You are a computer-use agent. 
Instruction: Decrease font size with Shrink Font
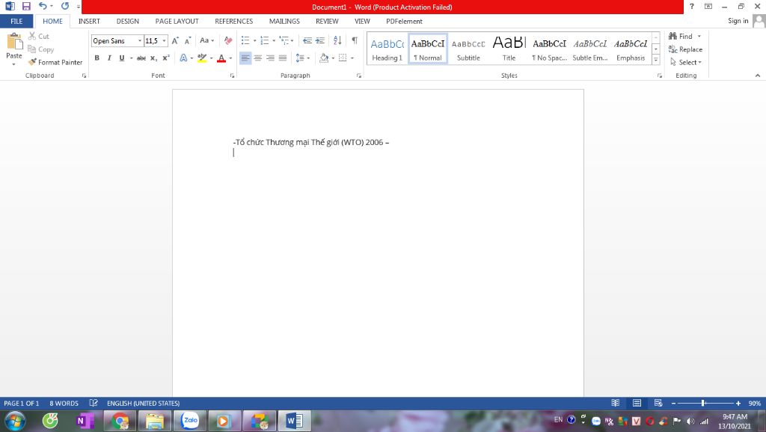pyautogui.click(x=188, y=40)
